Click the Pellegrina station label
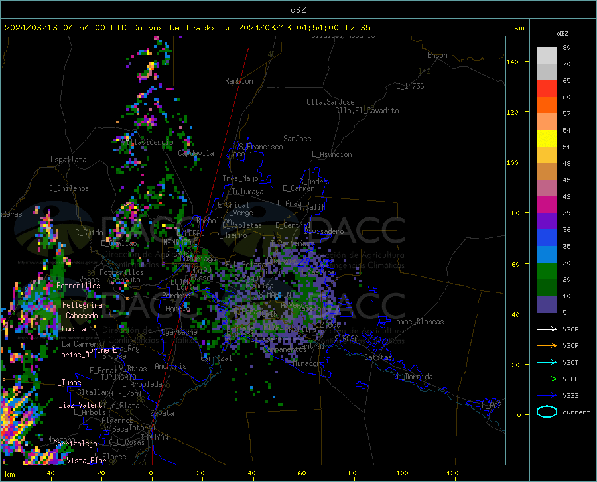597x482 pixels. point(82,305)
